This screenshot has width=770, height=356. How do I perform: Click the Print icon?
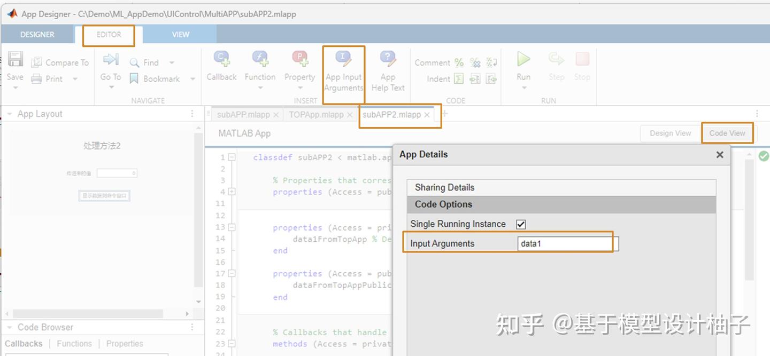[37, 78]
